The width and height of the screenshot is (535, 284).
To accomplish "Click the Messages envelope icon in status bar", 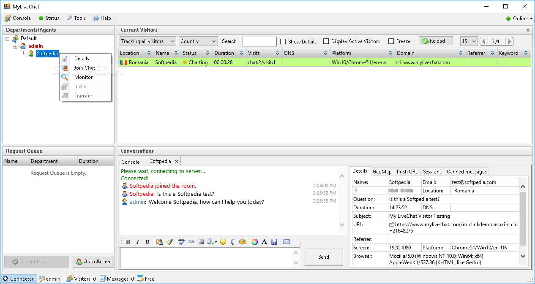I will point(102,279).
